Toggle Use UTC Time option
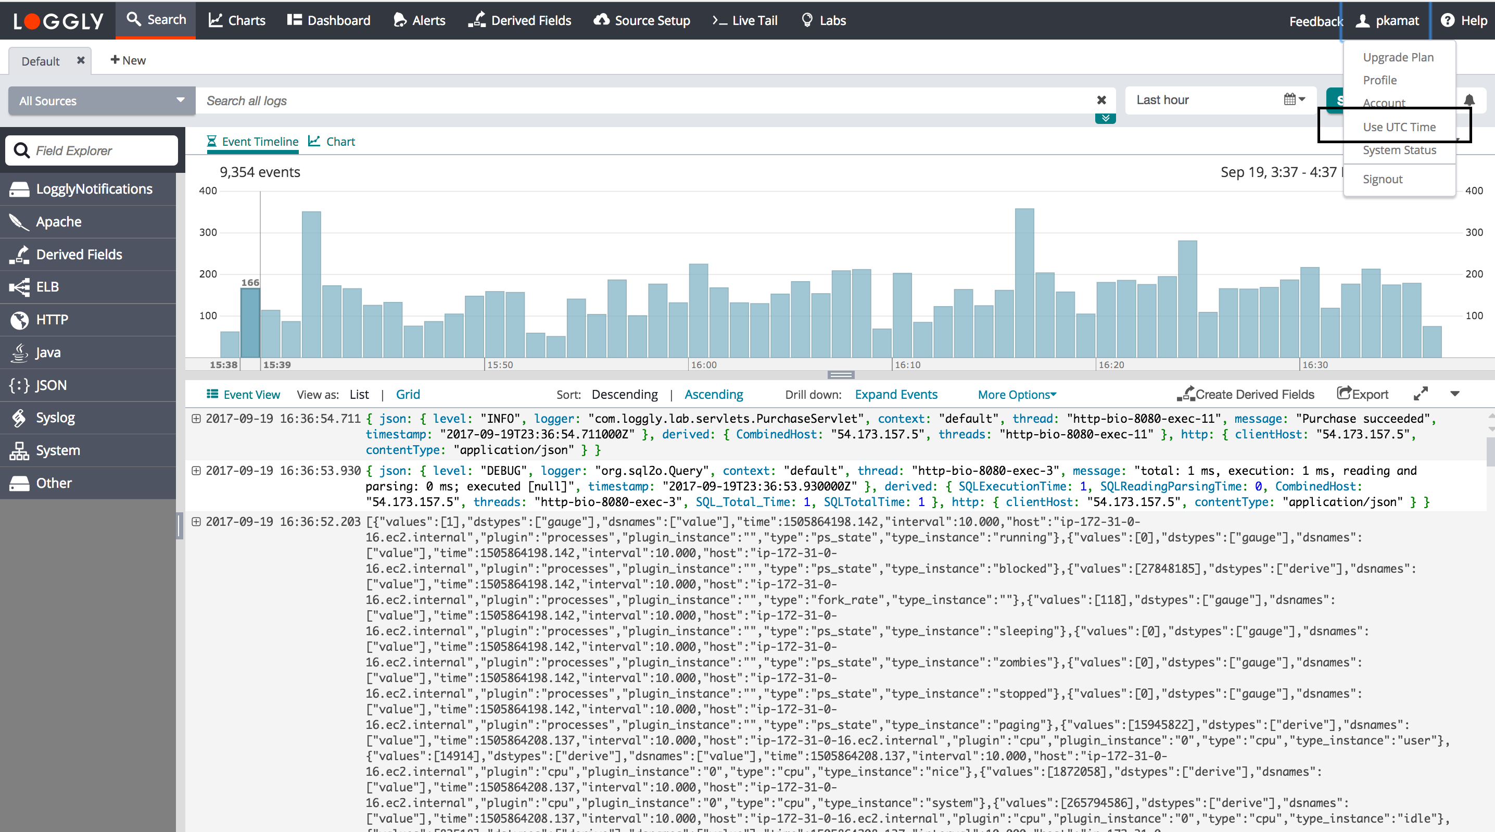 tap(1399, 127)
